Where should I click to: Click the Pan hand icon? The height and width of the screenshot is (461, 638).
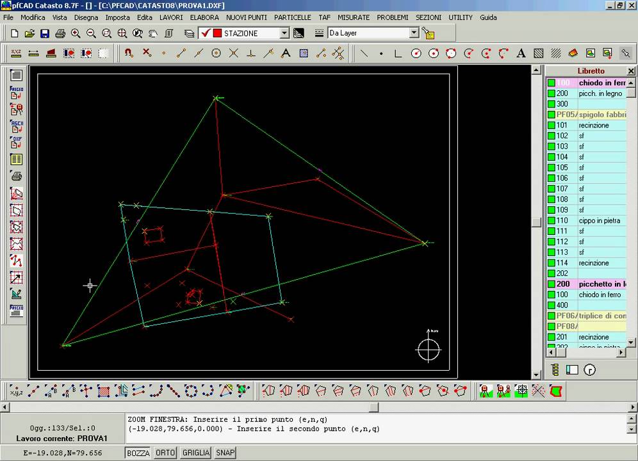pos(153,33)
